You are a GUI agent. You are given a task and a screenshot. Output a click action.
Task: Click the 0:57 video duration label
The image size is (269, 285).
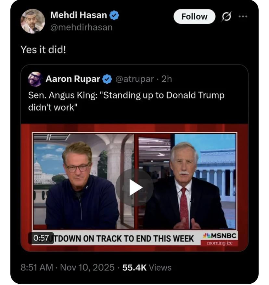click(41, 238)
